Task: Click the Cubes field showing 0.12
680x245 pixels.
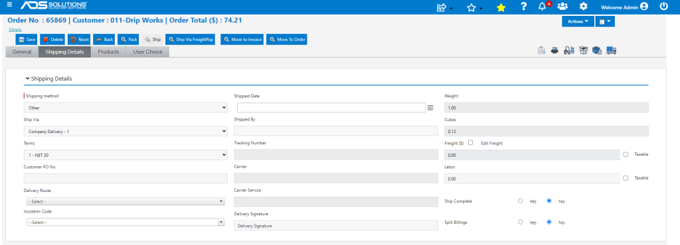Action: click(547, 131)
